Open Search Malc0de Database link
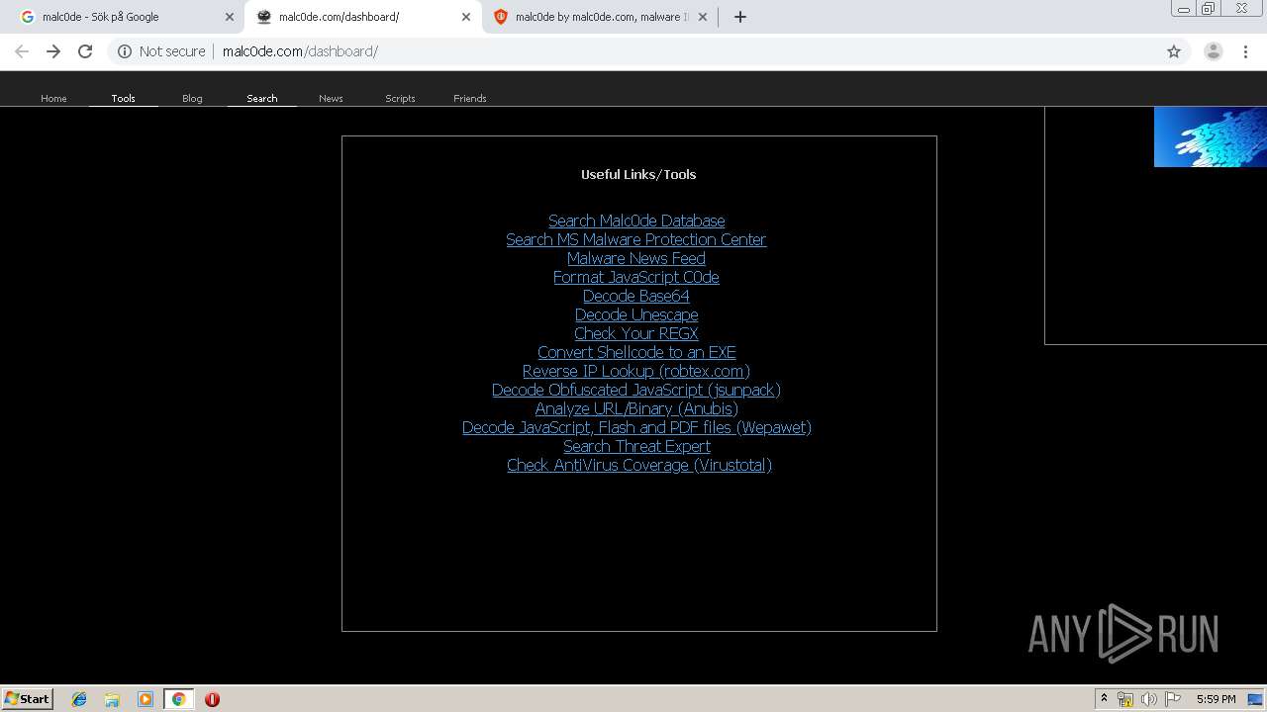Screen dimensions: 1267x712 click(636, 221)
